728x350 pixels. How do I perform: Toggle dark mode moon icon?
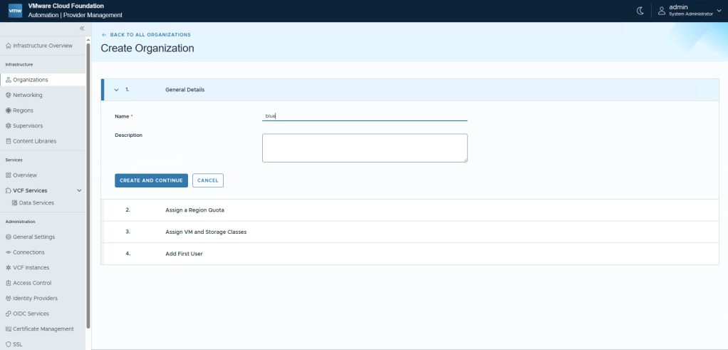[640, 11]
